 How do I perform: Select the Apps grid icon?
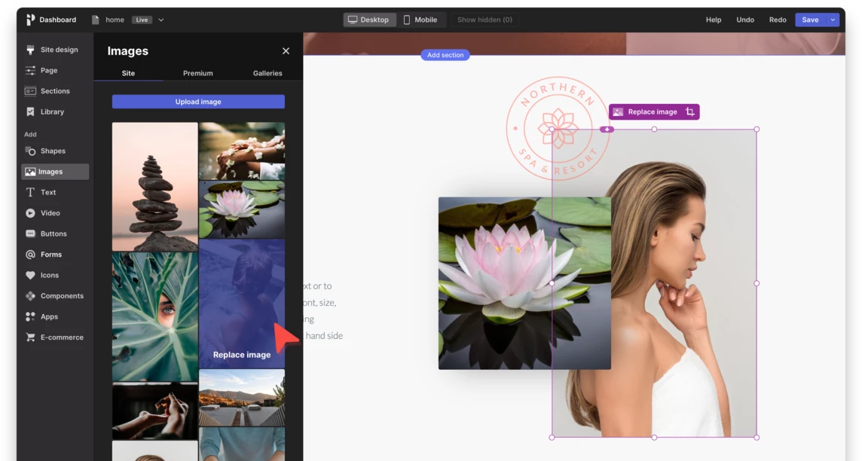pos(30,317)
